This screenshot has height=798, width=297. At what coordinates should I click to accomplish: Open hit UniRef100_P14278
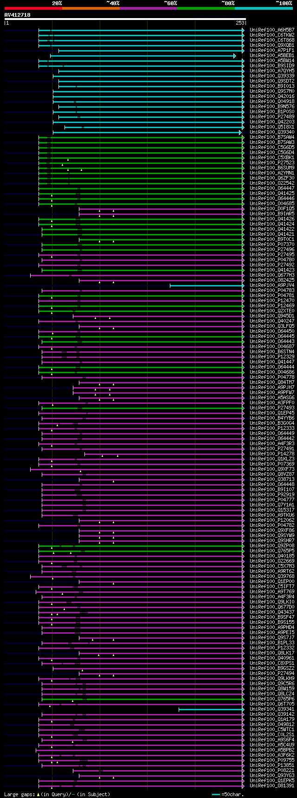tap(272, 454)
